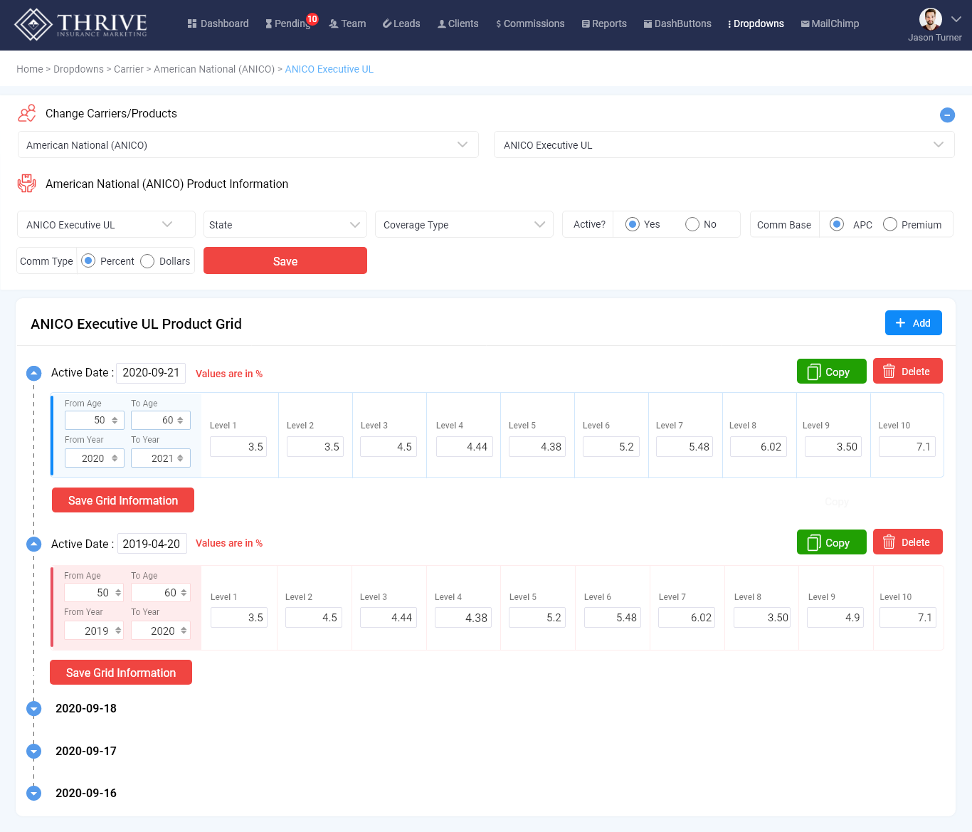Click the Carrier breadcrumb link

tap(129, 69)
